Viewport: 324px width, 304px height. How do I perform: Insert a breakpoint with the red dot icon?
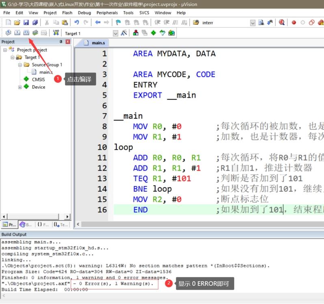[x=294, y=22]
